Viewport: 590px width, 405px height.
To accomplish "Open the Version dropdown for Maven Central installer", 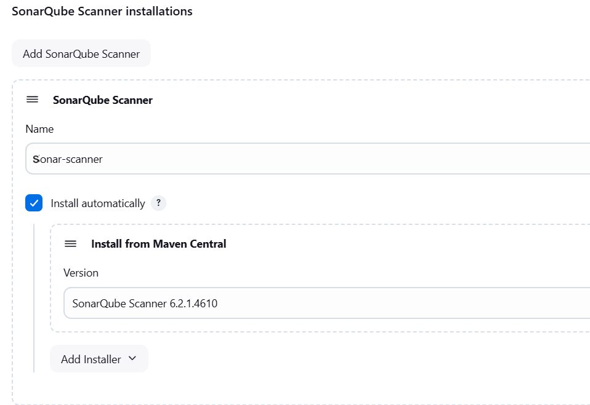I will pyautogui.click(x=326, y=303).
